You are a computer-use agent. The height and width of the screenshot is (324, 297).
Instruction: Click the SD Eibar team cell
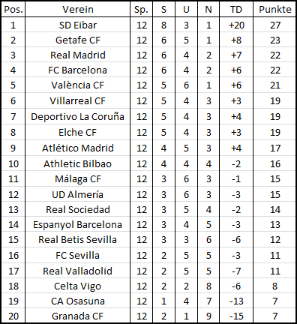(x=77, y=25)
